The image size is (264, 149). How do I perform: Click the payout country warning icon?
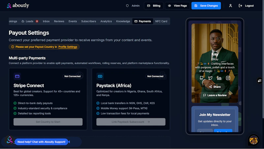(x=13, y=47)
